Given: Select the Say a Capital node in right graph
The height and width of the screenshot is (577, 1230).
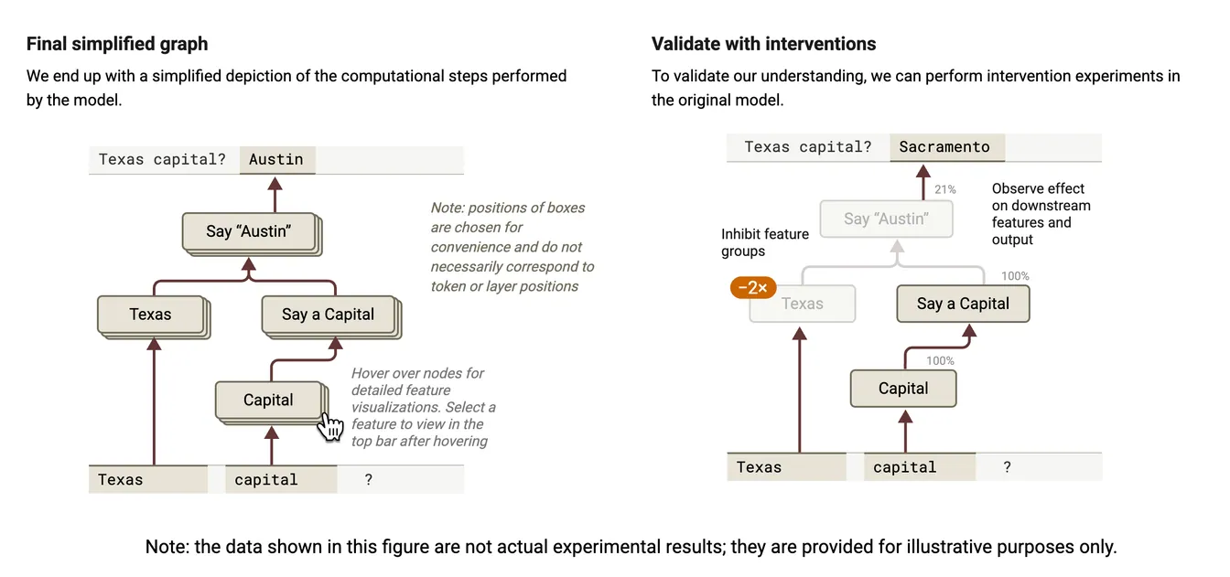Looking at the screenshot, I should click(963, 304).
